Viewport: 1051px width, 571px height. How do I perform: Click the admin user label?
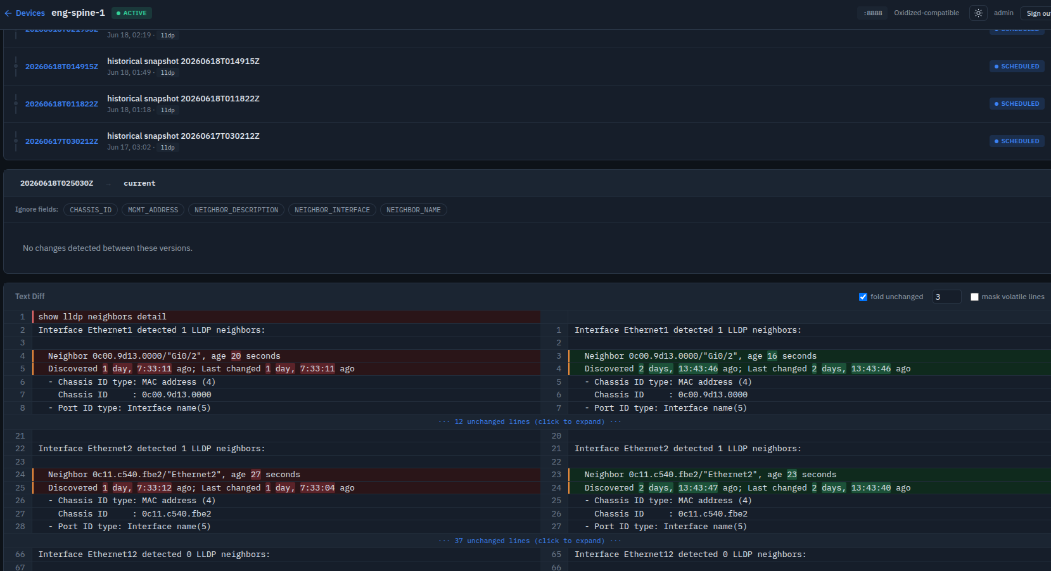point(1003,13)
